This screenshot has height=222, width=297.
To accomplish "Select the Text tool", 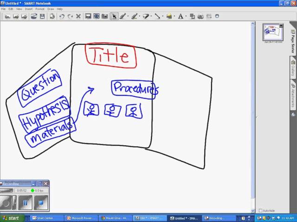I will tap(181, 17).
